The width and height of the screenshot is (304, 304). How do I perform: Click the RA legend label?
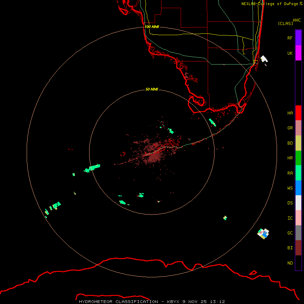tap(290, 173)
